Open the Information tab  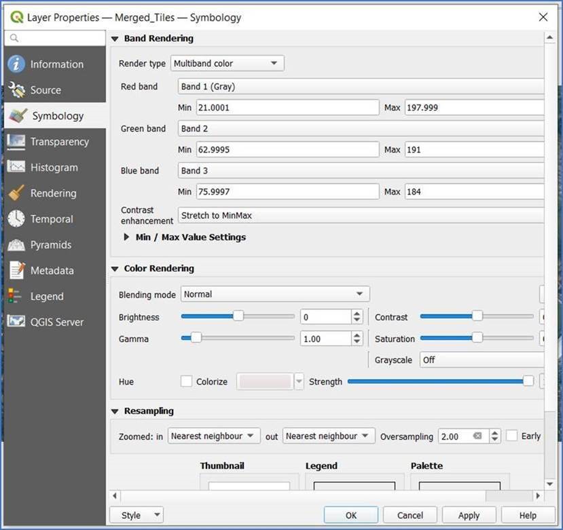[55, 64]
